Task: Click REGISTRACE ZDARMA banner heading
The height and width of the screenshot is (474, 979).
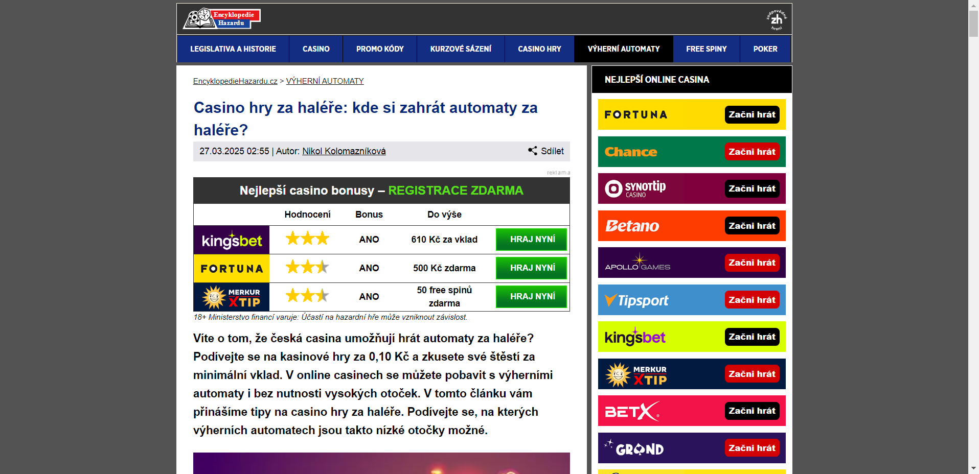Action: click(456, 191)
